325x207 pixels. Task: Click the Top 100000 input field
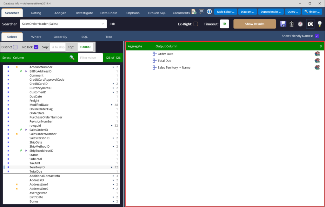[x=85, y=47]
